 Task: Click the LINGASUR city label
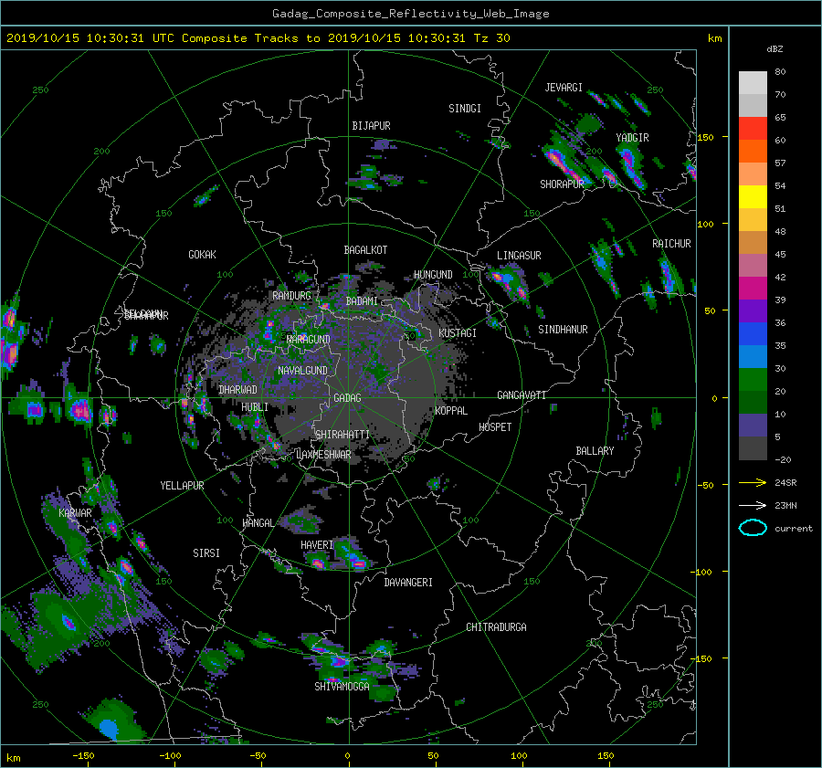[x=519, y=256]
